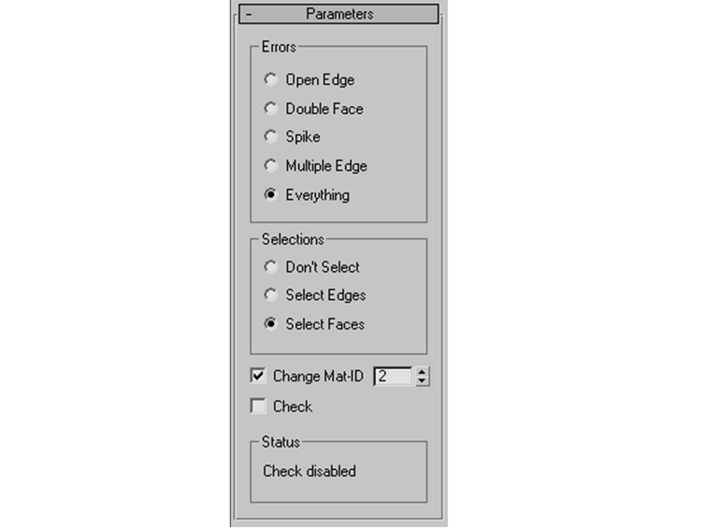The width and height of the screenshot is (707, 530).
Task: Click the Errors group label
Action: click(x=279, y=47)
